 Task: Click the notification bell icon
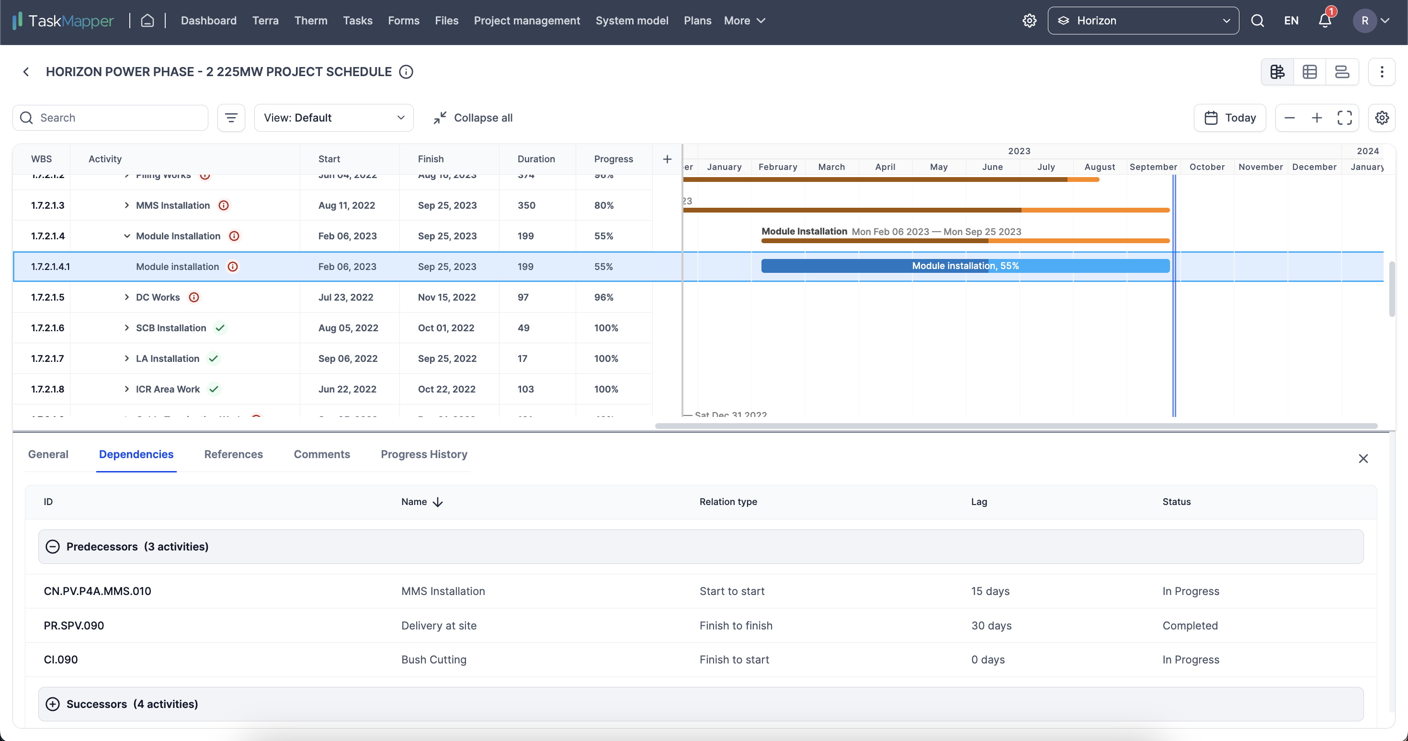(1326, 21)
